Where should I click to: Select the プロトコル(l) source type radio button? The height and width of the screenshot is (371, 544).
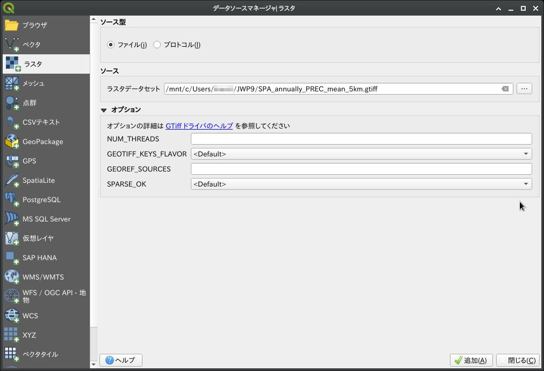coord(157,45)
